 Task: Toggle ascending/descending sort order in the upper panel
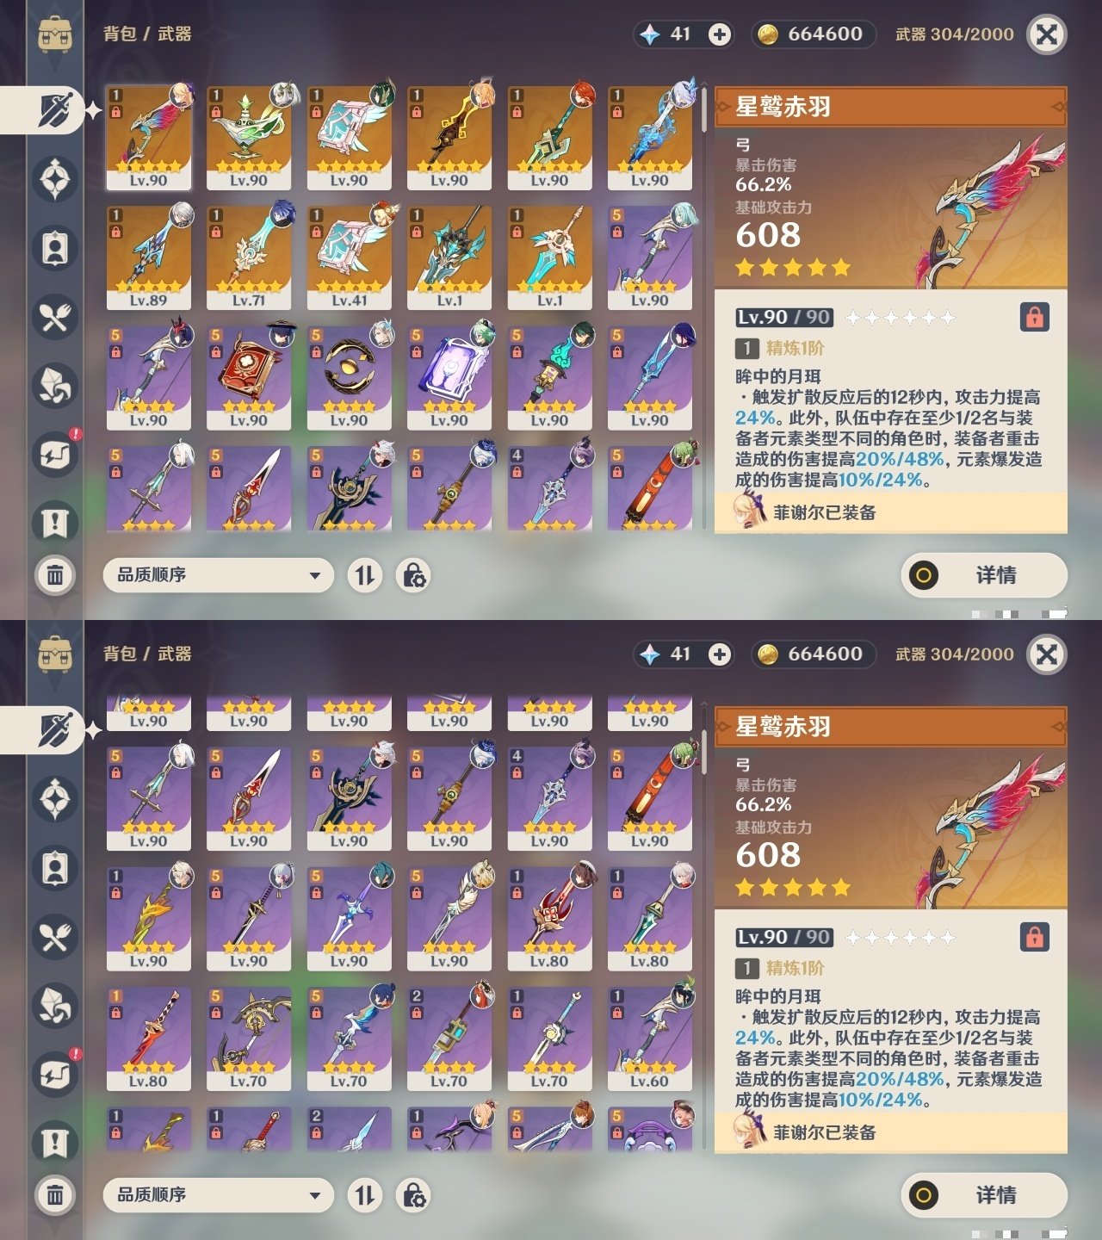click(x=365, y=575)
